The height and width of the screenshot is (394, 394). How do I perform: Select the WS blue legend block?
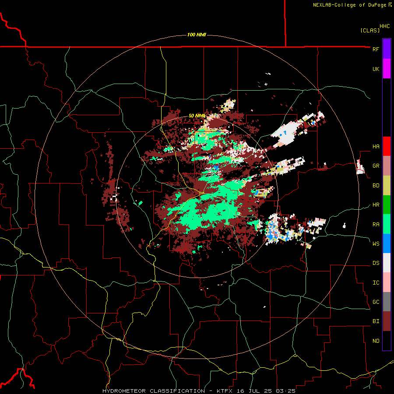point(387,243)
